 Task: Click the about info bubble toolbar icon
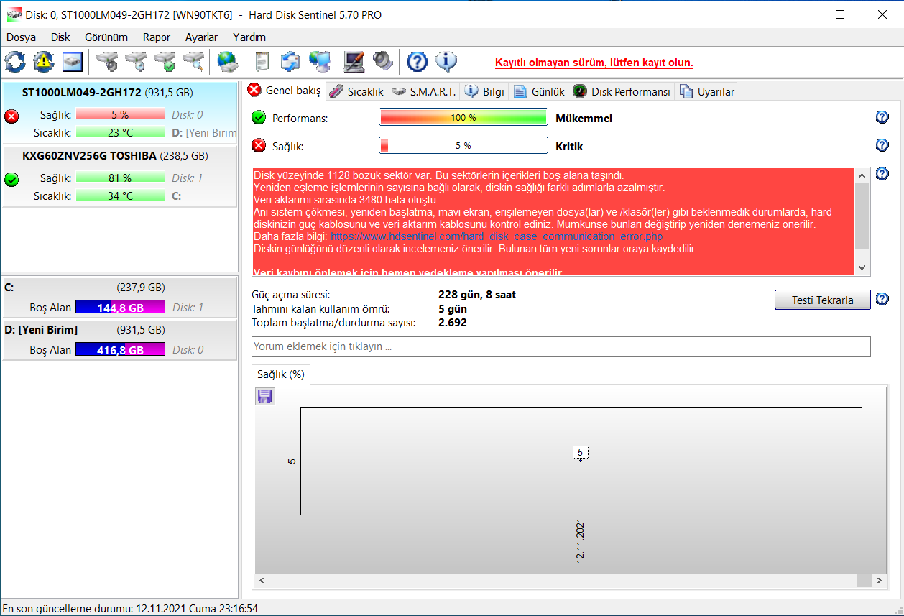point(446,62)
